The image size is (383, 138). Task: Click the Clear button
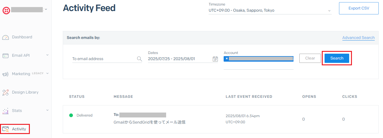click(x=310, y=58)
